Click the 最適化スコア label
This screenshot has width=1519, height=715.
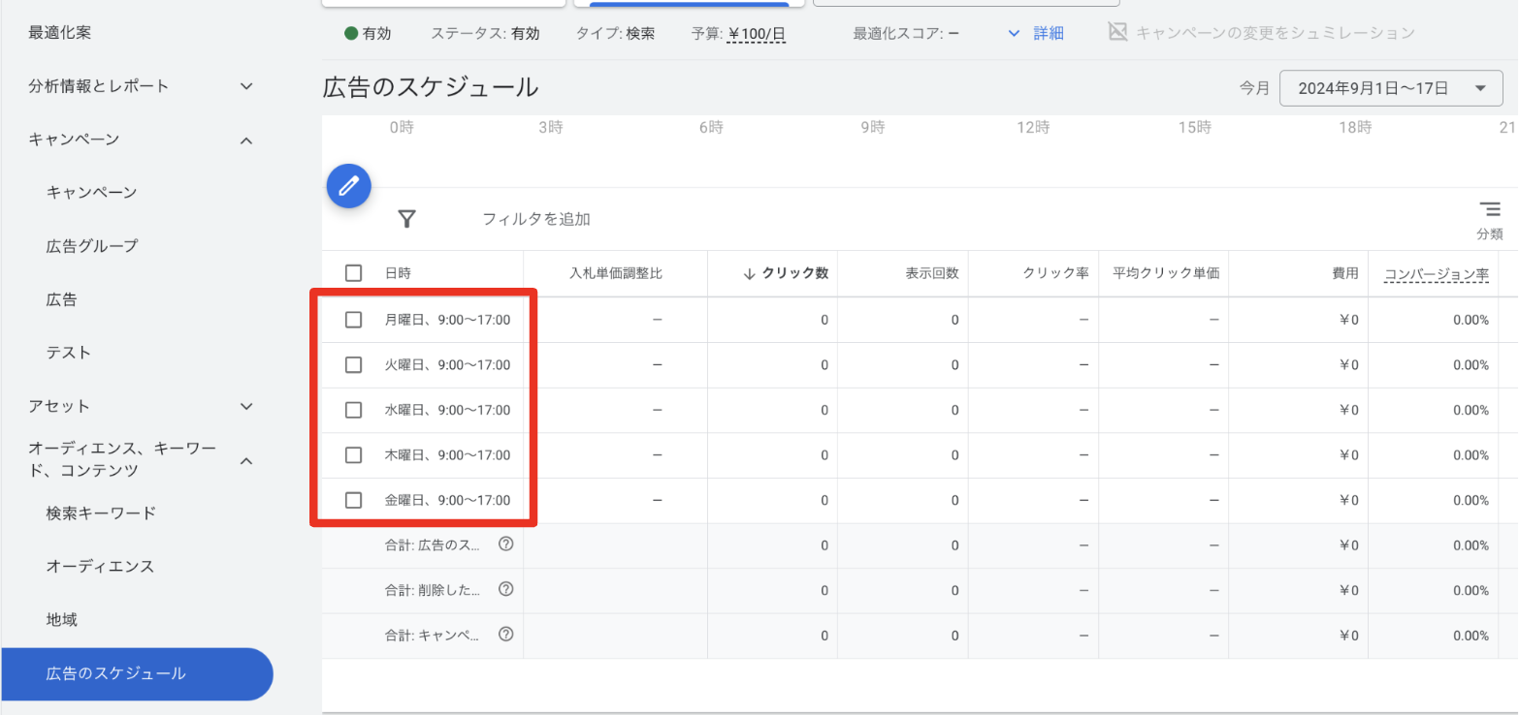[x=906, y=33]
